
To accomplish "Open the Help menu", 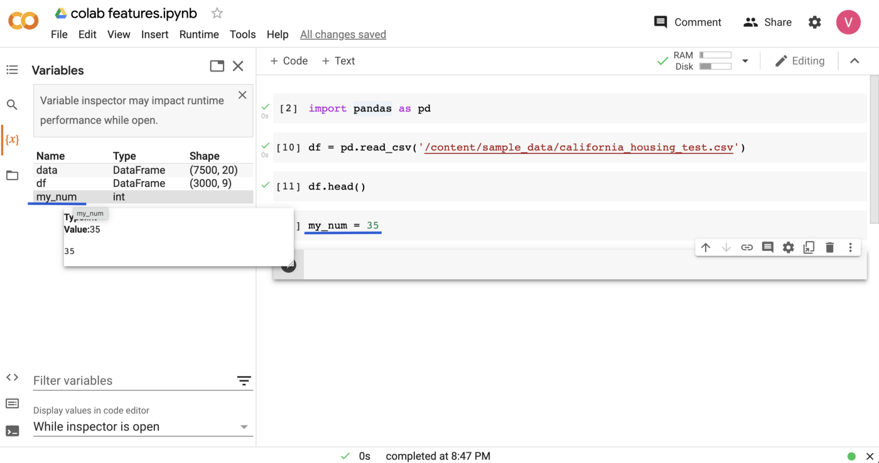I will [x=278, y=35].
